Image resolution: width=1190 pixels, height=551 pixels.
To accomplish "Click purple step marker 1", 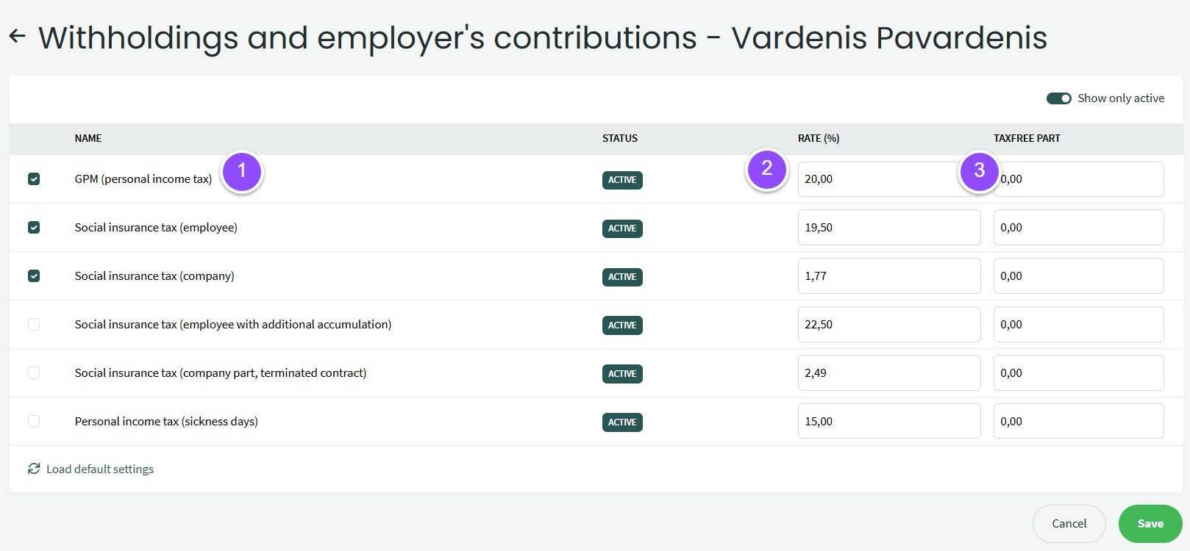I will (x=242, y=171).
